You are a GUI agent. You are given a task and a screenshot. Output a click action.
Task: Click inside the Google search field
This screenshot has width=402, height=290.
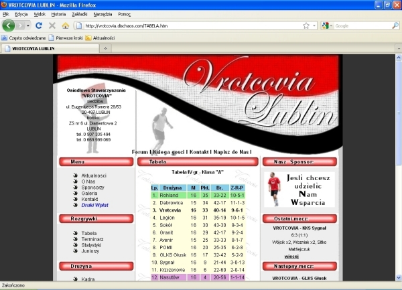pyautogui.click(x=362, y=25)
